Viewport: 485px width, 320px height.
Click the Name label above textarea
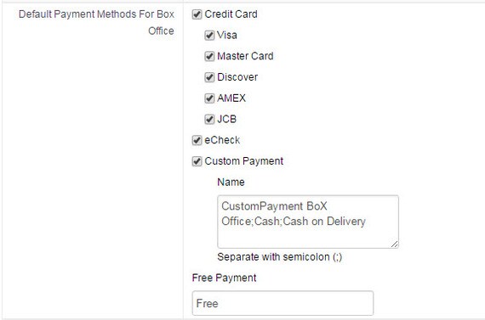pos(231,182)
